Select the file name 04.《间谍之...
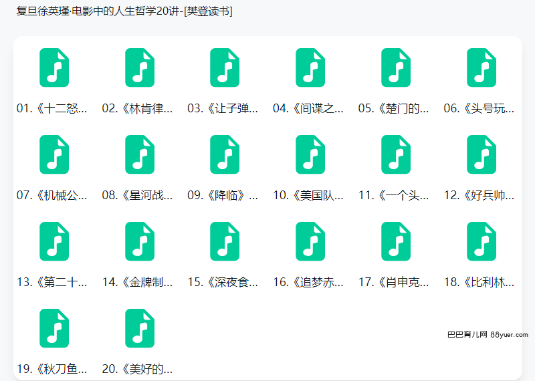Viewport: 535px width, 381px height. pyautogui.click(x=308, y=108)
